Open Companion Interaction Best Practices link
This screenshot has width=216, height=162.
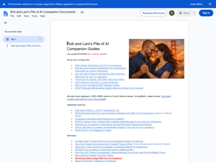[x=100, y=119]
